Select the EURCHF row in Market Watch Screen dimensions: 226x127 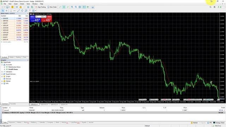(x=14, y=40)
